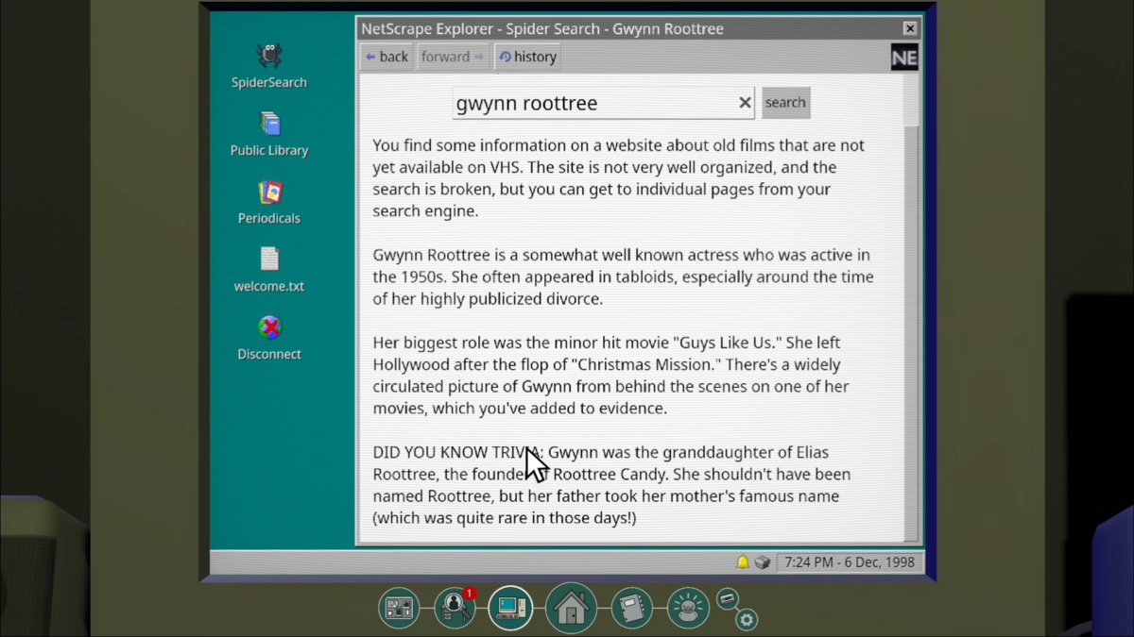Open the evidence board icon

coord(399,608)
